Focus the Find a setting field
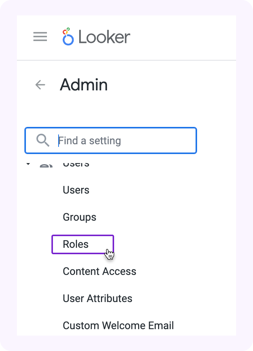The width and height of the screenshot is (253, 351). [x=124, y=141]
